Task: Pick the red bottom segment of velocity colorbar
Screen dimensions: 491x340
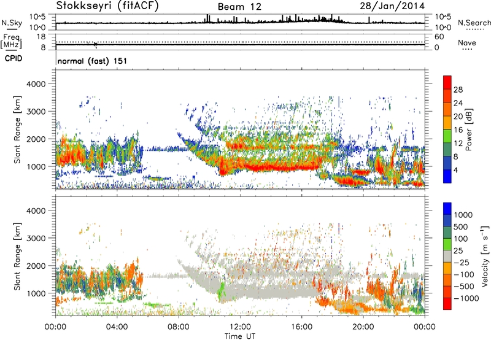Action: [447, 304]
